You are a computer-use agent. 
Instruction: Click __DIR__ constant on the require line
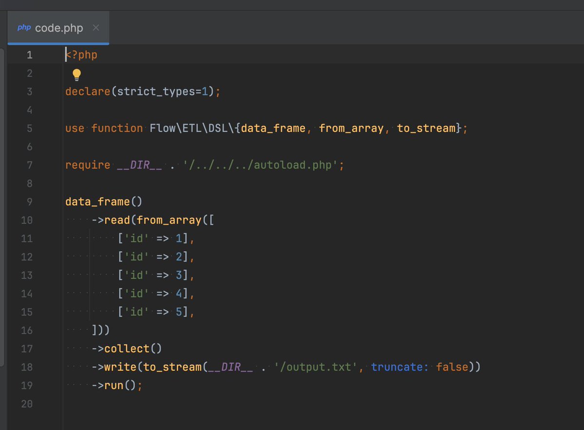(x=140, y=165)
